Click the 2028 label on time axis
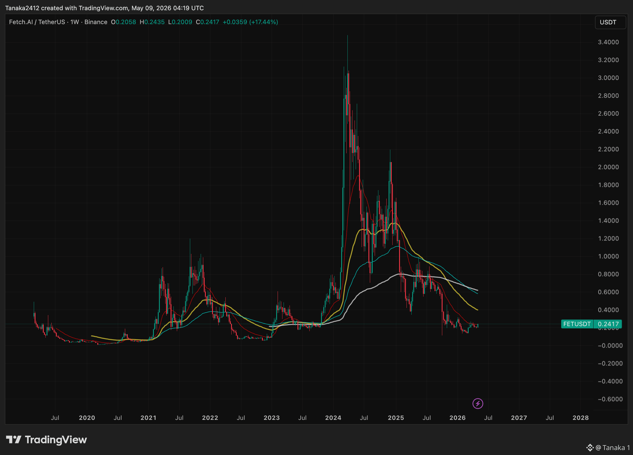 click(x=581, y=418)
